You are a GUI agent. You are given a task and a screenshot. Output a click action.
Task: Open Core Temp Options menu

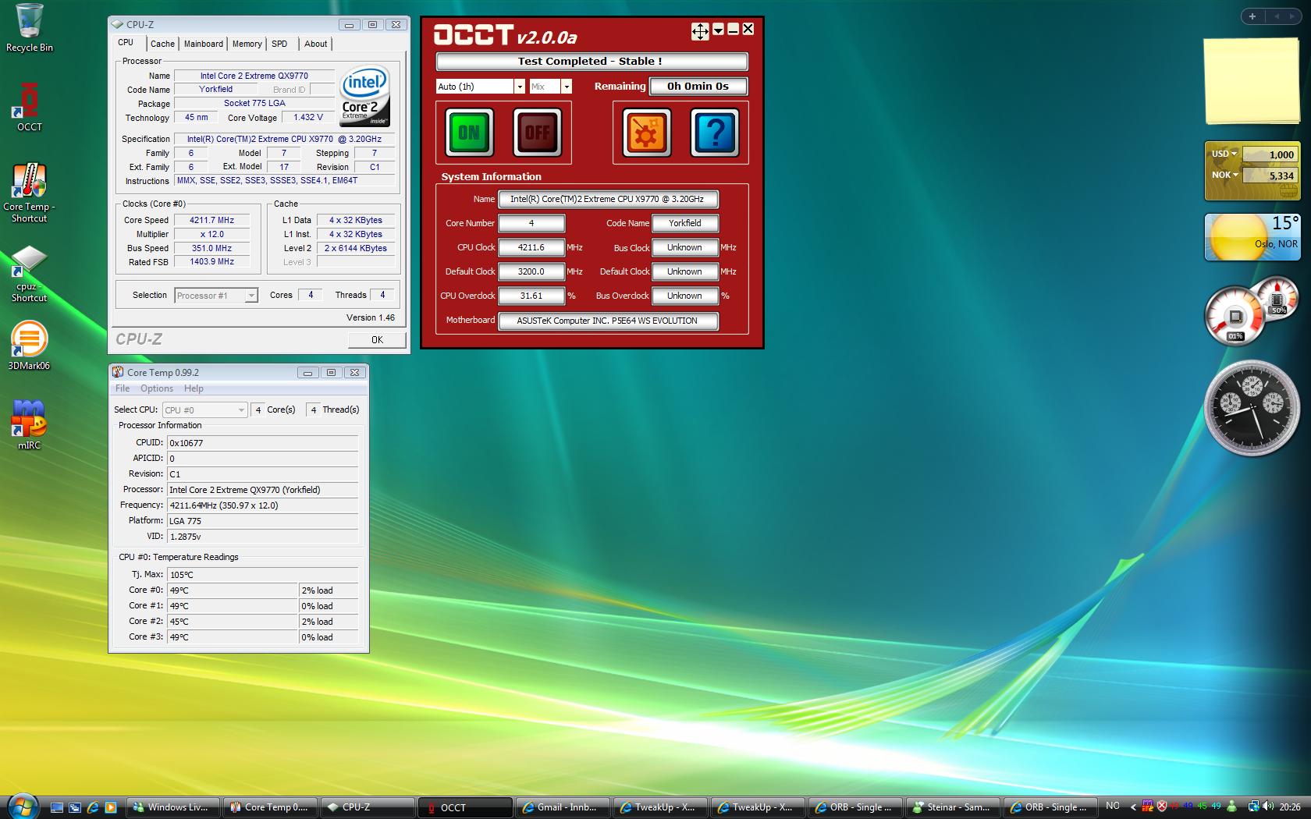click(x=157, y=388)
